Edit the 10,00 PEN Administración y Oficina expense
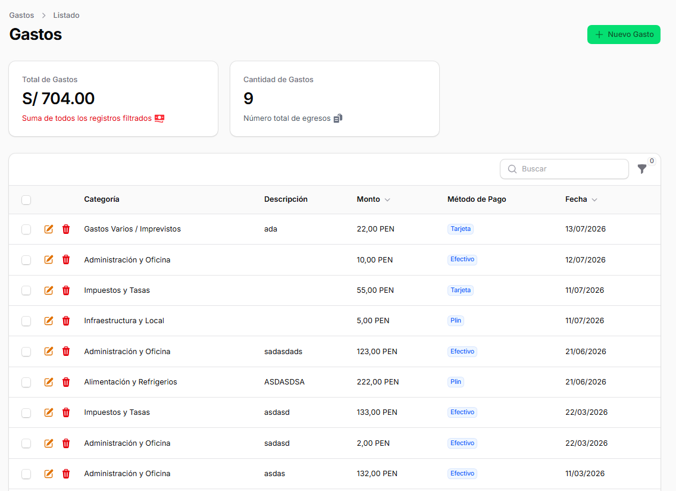 click(x=49, y=259)
